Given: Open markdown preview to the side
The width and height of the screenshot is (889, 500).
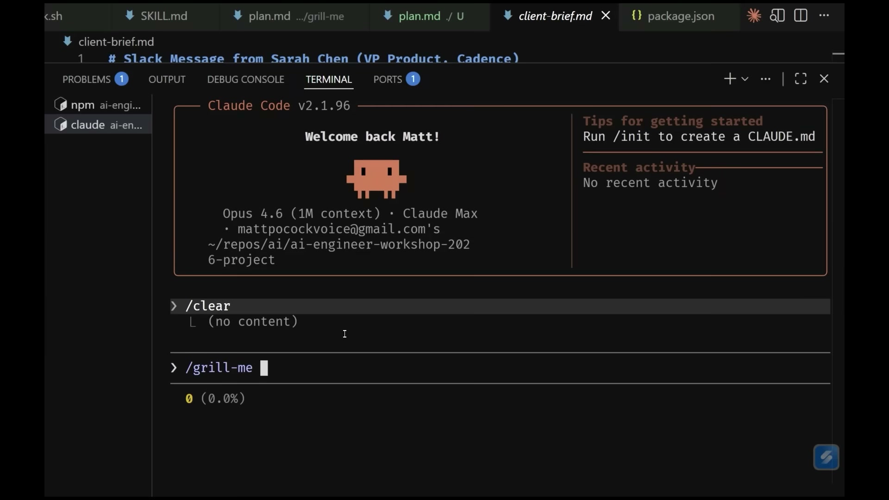Looking at the screenshot, I should coord(777,16).
